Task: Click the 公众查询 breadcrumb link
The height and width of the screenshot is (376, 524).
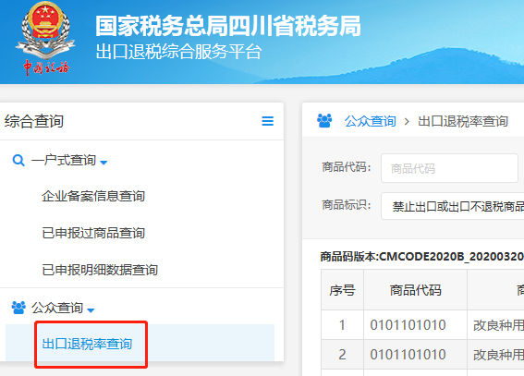Action: pos(371,121)
